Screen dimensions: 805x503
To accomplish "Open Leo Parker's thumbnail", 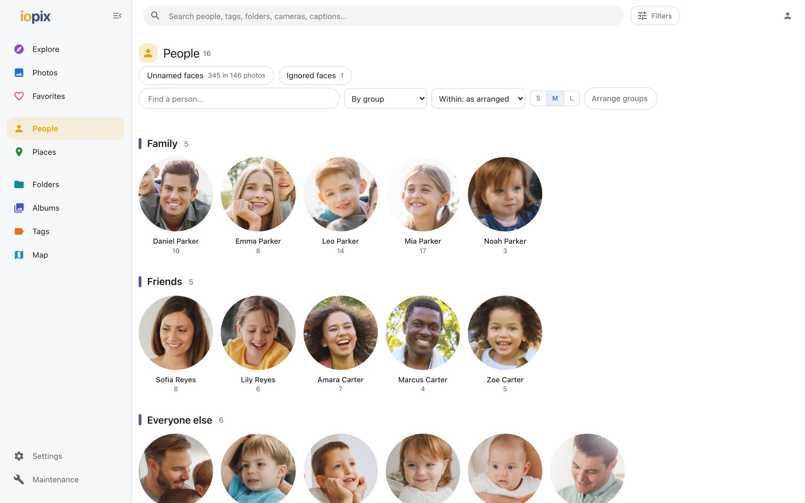I will click(x=340, y=194).
